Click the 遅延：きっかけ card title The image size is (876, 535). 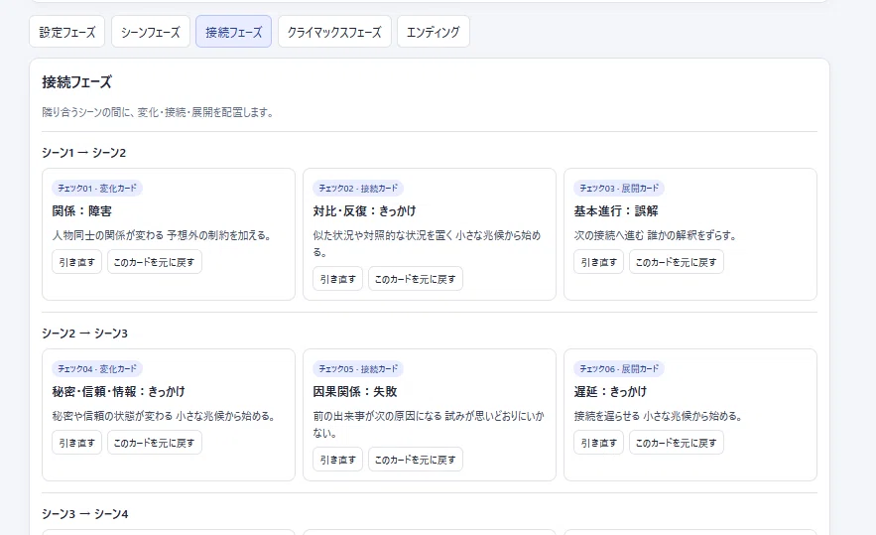pyautogui.click(x=610, y=392)
